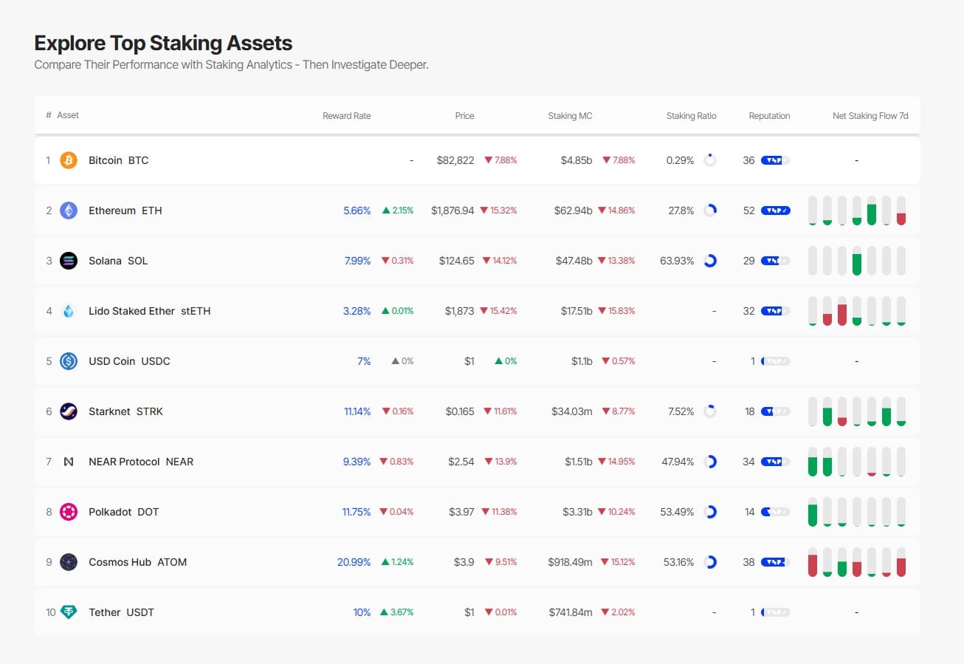964x664 pixels.
Task: Click the Lido Staked Ether droplet icon
Action: 69,311
